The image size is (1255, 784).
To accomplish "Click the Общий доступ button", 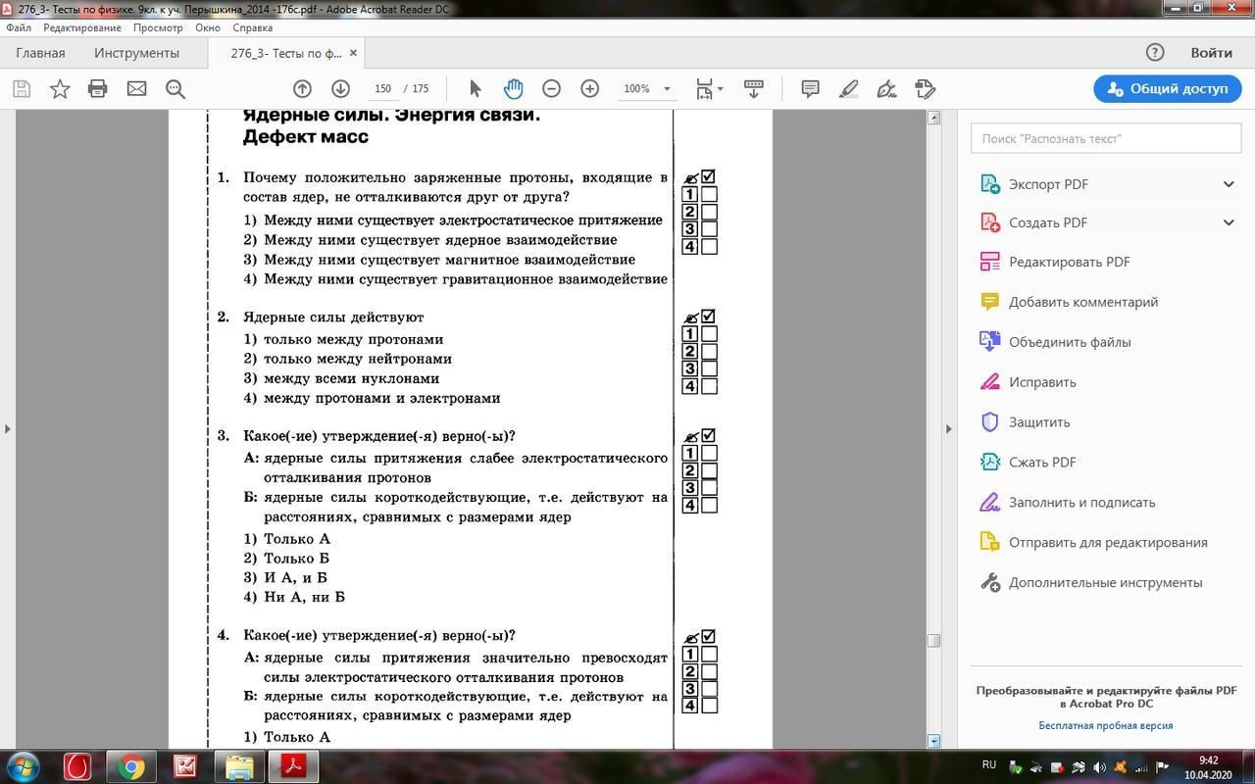I will 1167,88.
